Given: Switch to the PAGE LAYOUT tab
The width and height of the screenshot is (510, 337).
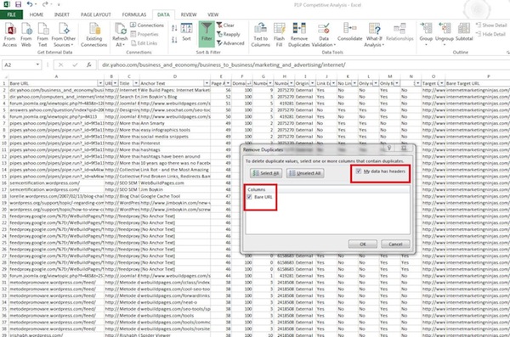Looking at the screenshot, I should click(x=95, y=14).
